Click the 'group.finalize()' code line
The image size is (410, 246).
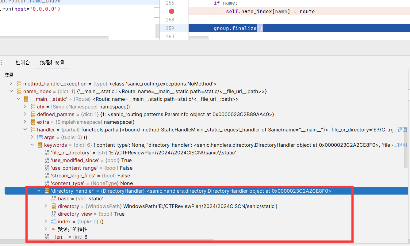tap(238, 28)
